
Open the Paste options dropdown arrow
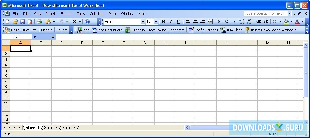pos(54,22)
